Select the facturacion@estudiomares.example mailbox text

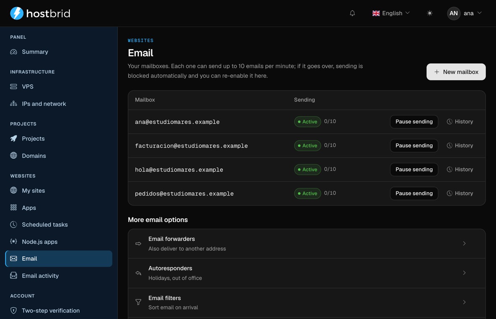(x=191, y=146)
